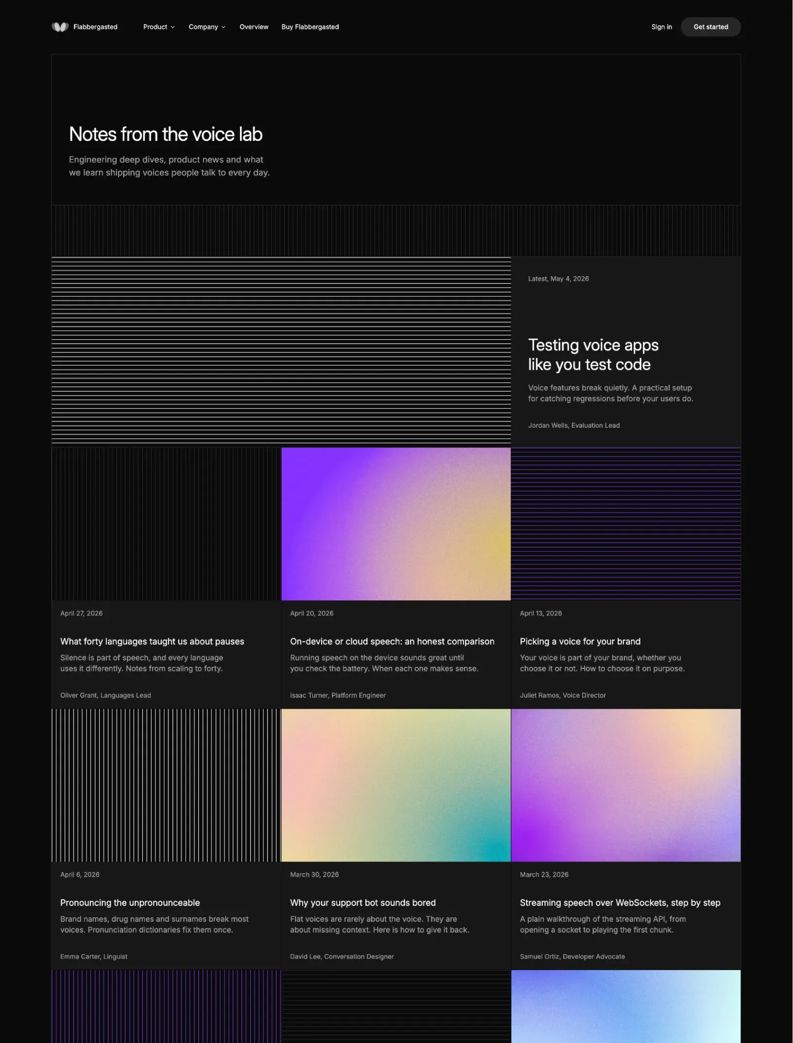Image resolution: width=793 pixels, height=1043 pixels.
Task: Click the Latest, May 4, 2026 label
Action: click(x=558, y=278)
